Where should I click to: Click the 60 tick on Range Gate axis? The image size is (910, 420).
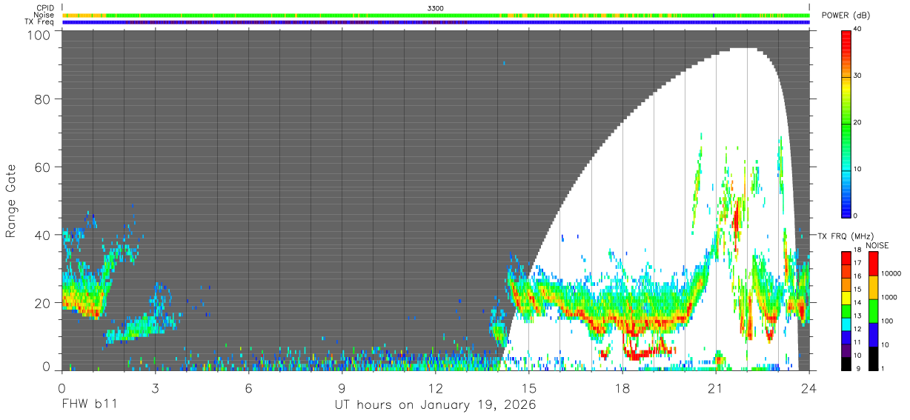click(41, 167)
